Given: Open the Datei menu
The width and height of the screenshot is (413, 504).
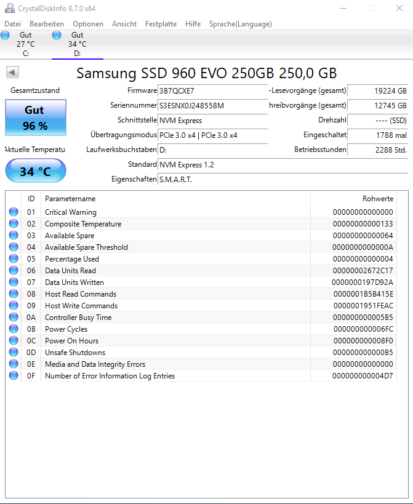Looking at the screenshot, I should click(12, 24).
